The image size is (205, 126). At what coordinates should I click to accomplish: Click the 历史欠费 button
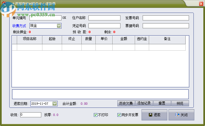[x=126, y=103]
